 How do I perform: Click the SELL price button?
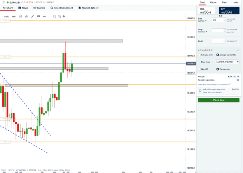(x=208, y=11)
